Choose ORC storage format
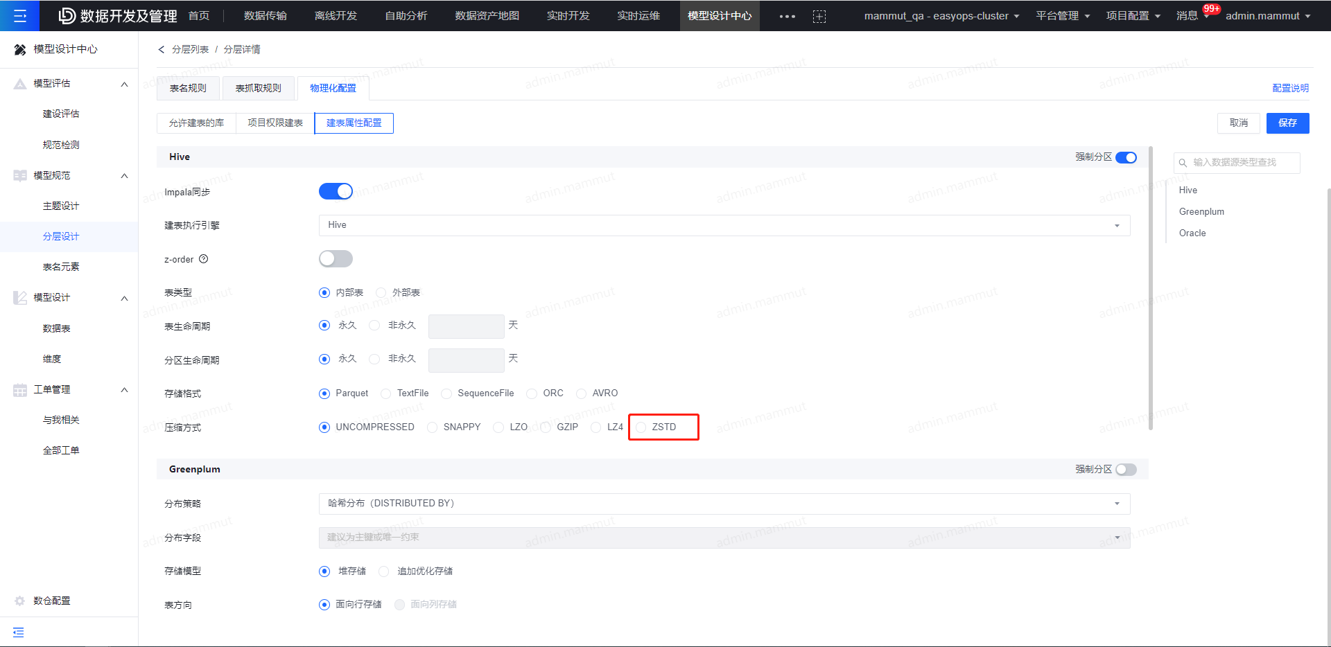The height and width of the screenshot is (647, 1331). 532,393
